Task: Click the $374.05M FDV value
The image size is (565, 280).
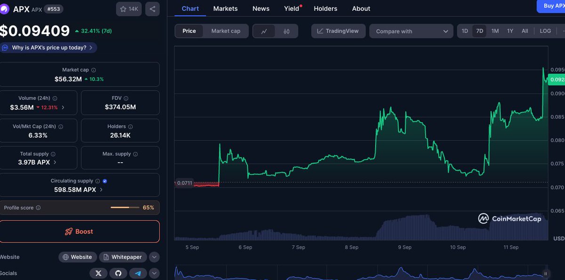Action: 121,107
